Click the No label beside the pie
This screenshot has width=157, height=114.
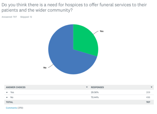[x=45, y=68]
